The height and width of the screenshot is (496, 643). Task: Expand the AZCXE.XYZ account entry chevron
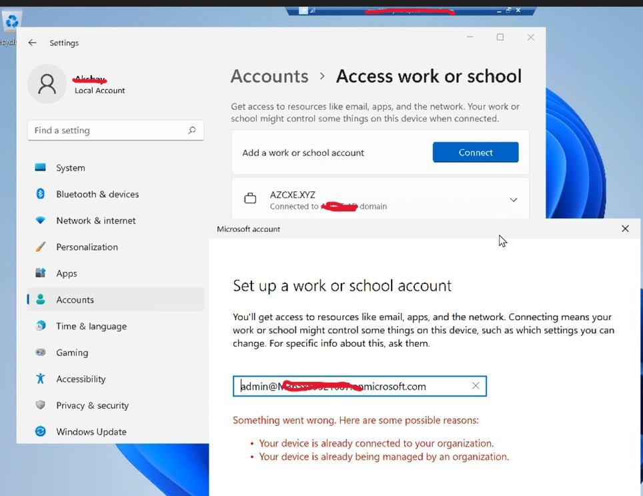[x=514, y=199]
